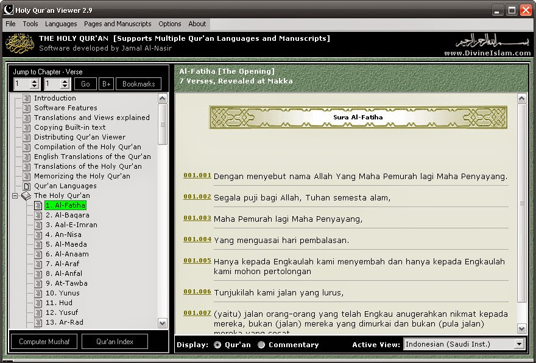Click the Hud chapter page icon
The image size is (536, 363).
[38, 303]
